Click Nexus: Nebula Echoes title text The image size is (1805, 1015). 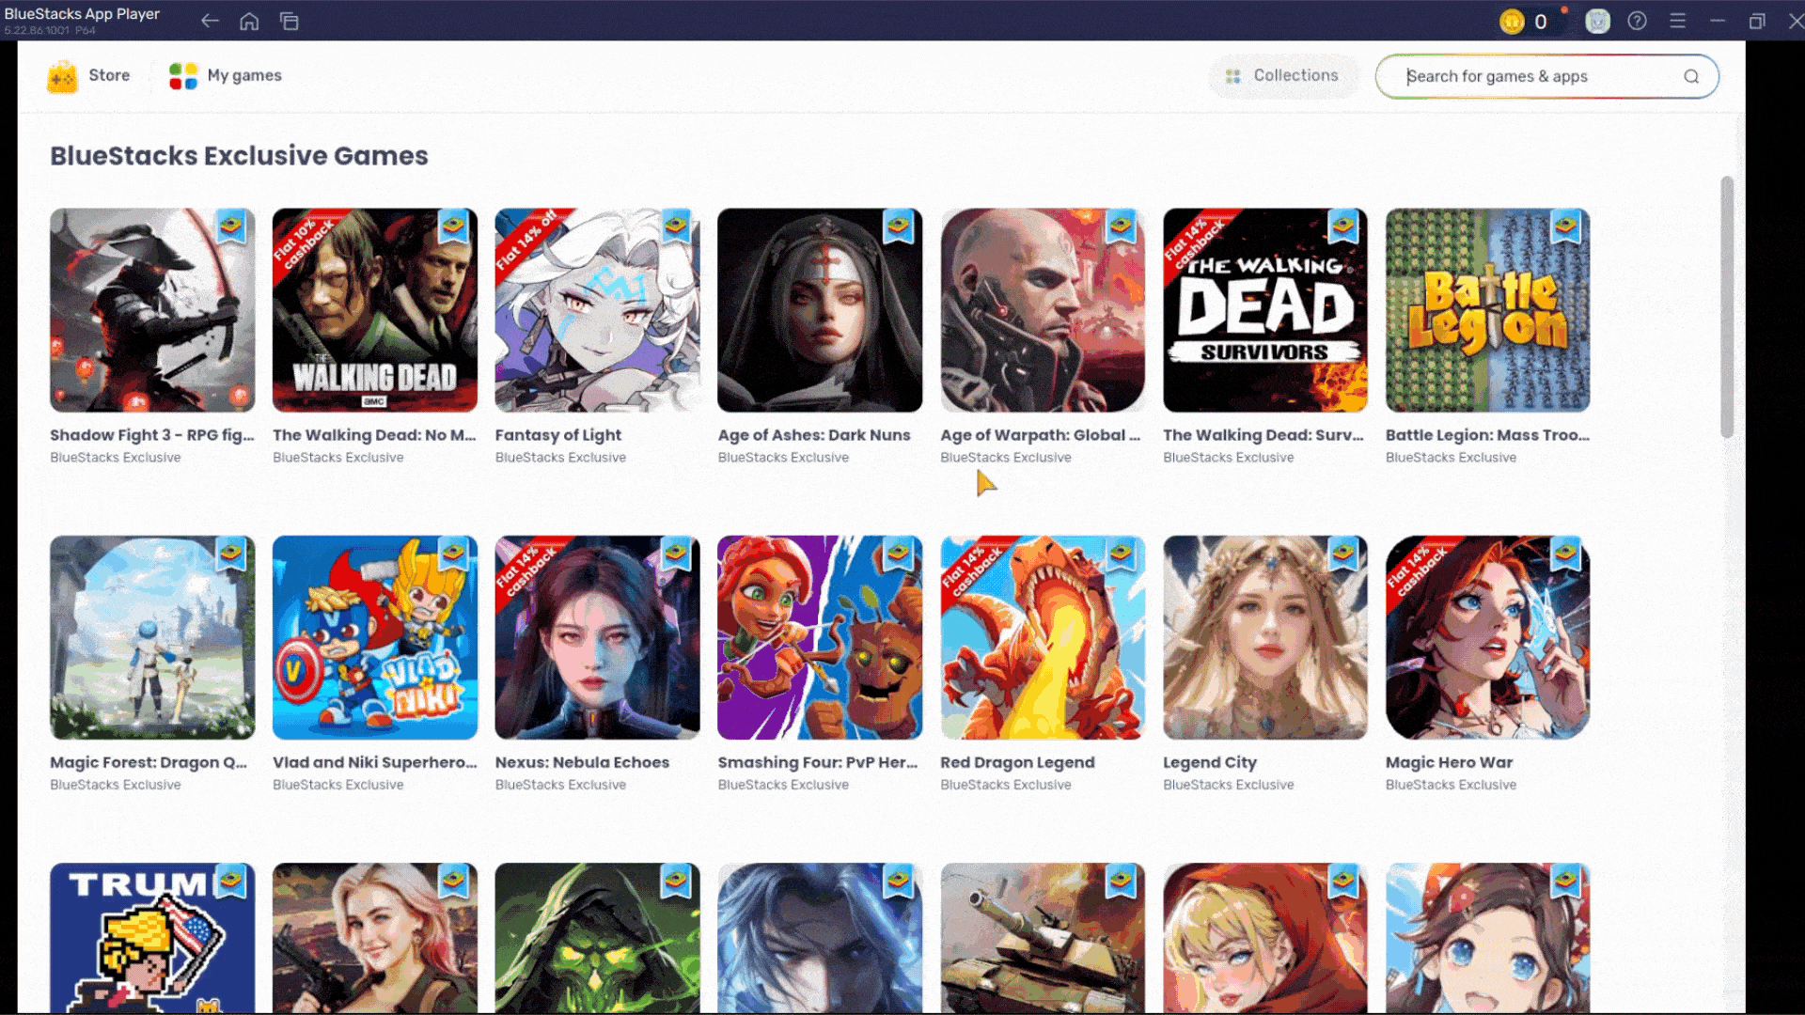[x=582, y=762]
